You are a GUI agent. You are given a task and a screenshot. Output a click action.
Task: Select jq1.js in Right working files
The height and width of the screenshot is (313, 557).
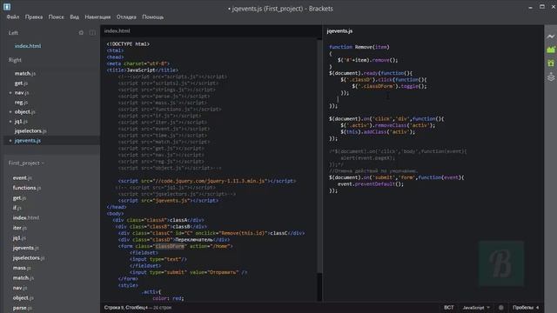(x=21, y=122)
